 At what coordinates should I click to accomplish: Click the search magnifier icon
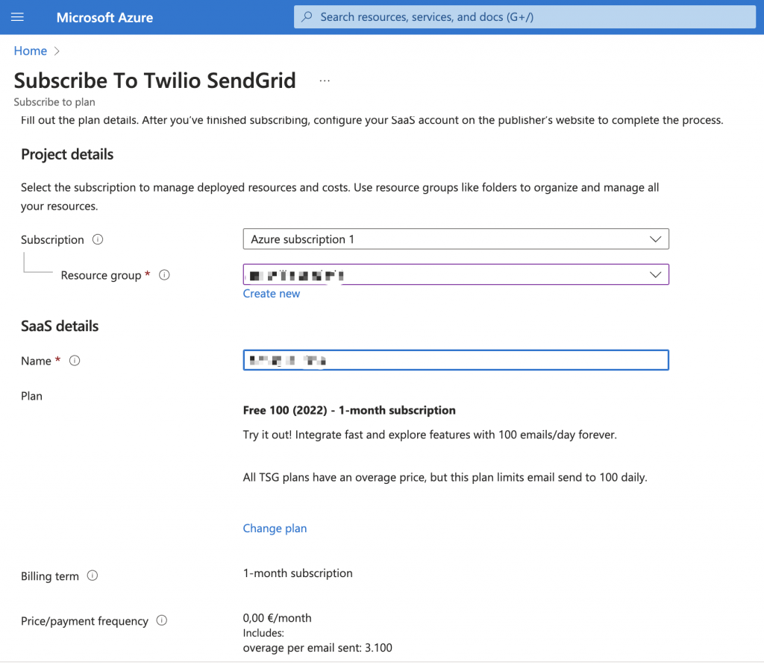pyautogui.click(x=307, y=17)
